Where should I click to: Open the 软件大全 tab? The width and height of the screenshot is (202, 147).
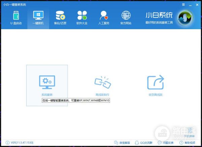tap(82, 18)
